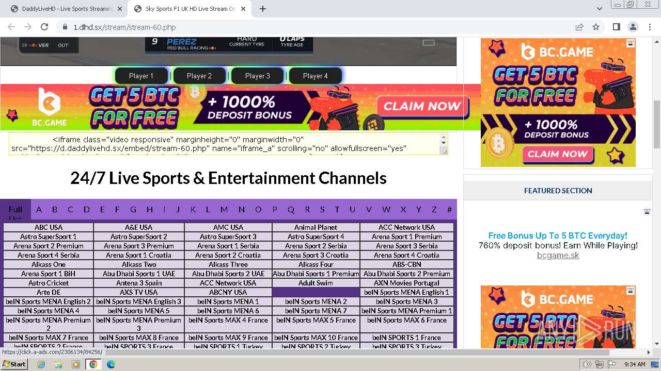Filter channels by letter B
This screenshot has height=371, width=661.
tap(55, 209)
